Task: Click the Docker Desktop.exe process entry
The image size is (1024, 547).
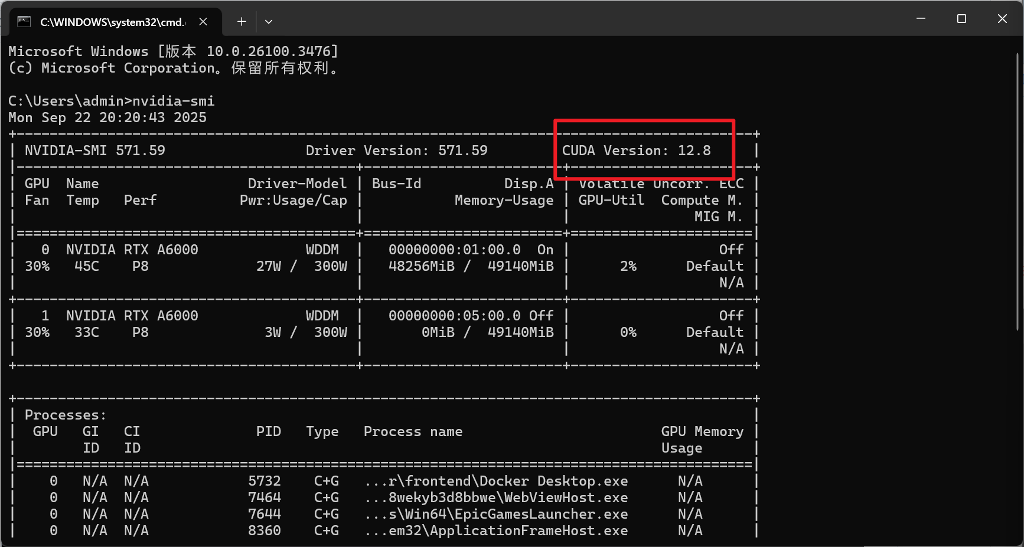Action: 497,481
